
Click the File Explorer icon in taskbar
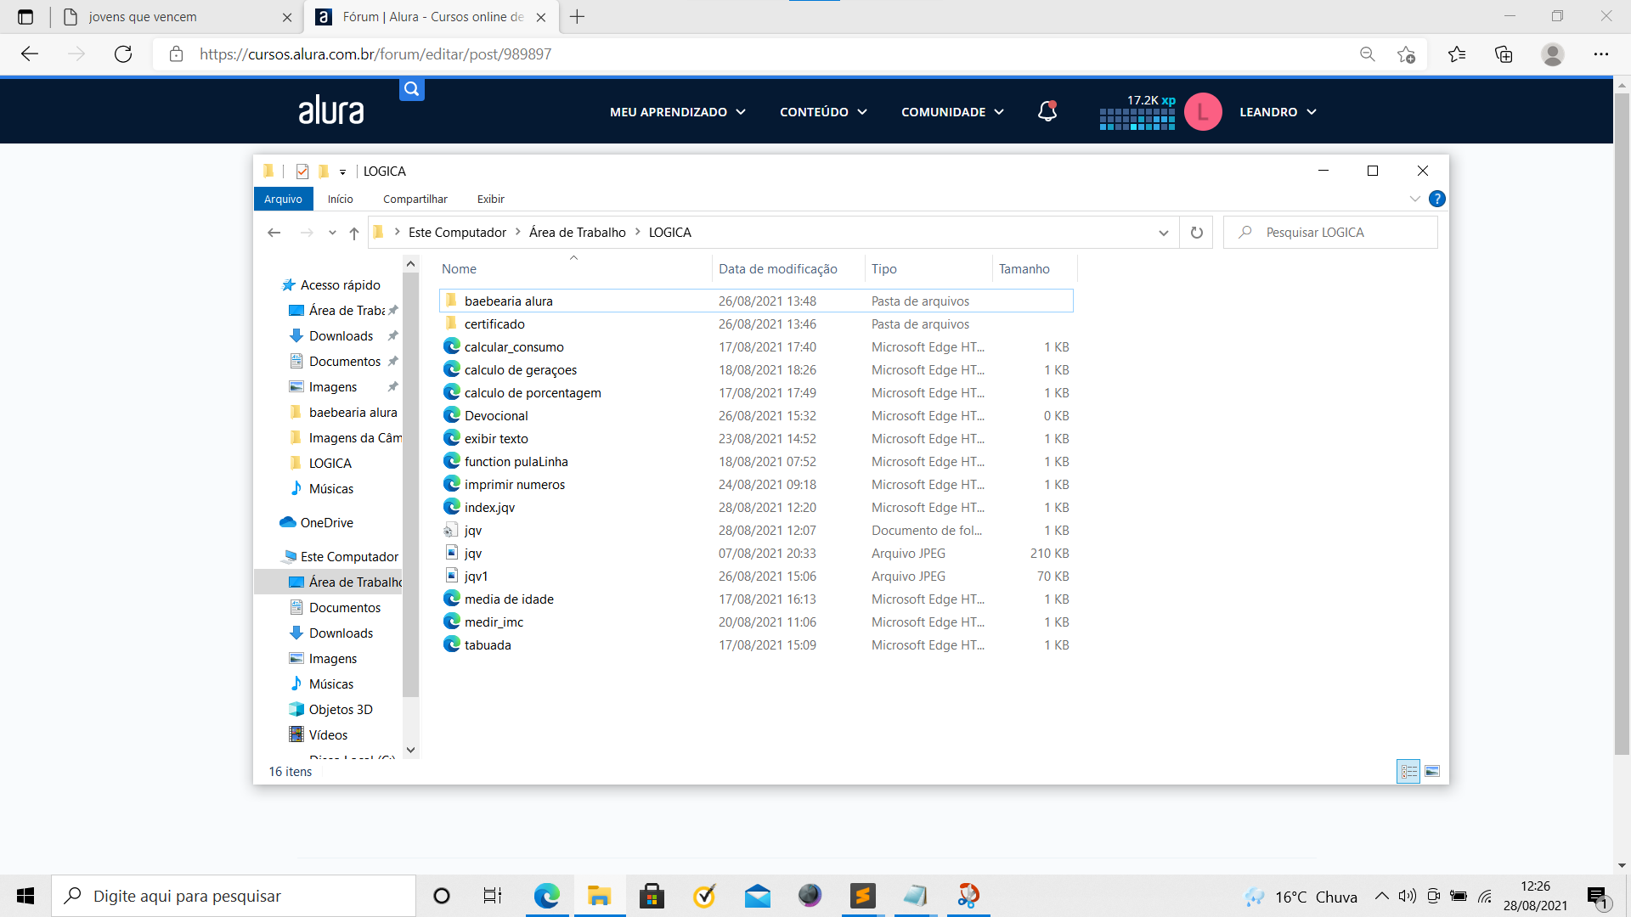tap(599, 895)
